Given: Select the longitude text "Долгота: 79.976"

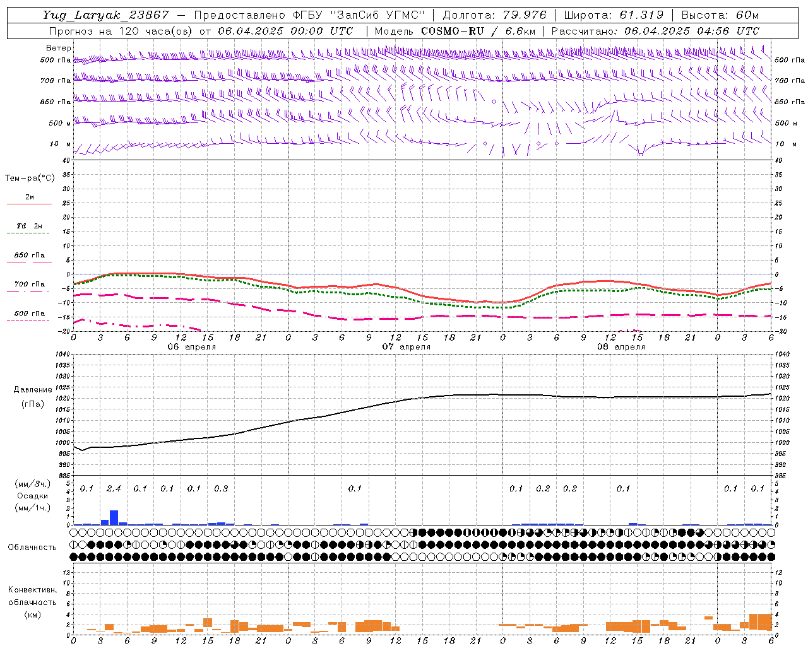Looking at the screenshot, I should (495, 15).
